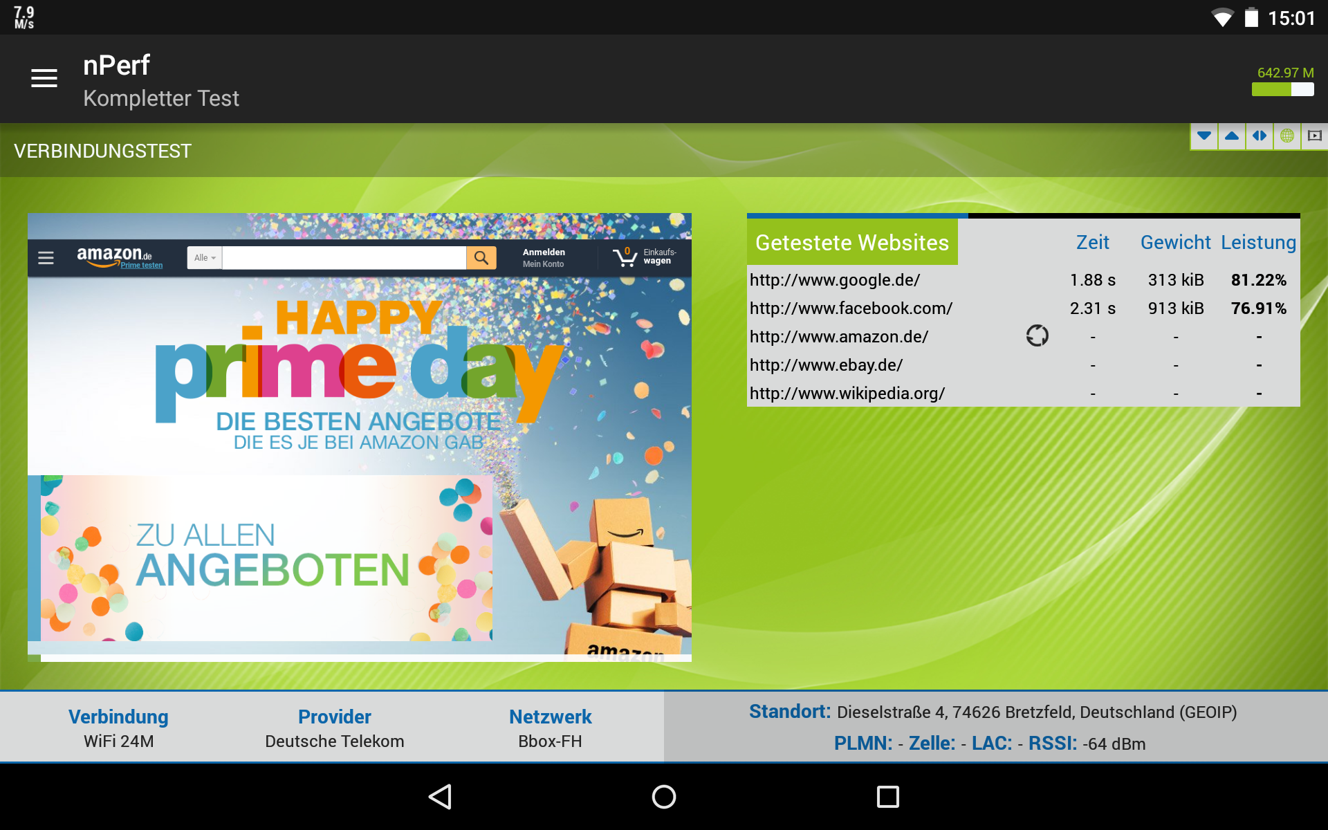The width and height of the screenshot is (1328, 830).
Task: Tap the Dieselstraße 4 address text
Action: (x=1037, y=712)
